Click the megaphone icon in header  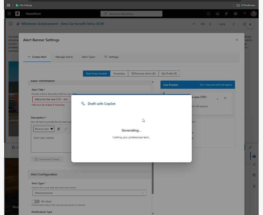[217, 14]
